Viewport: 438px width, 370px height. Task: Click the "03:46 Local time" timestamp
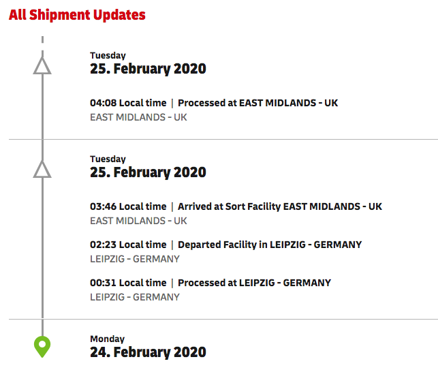coord(128,206)
